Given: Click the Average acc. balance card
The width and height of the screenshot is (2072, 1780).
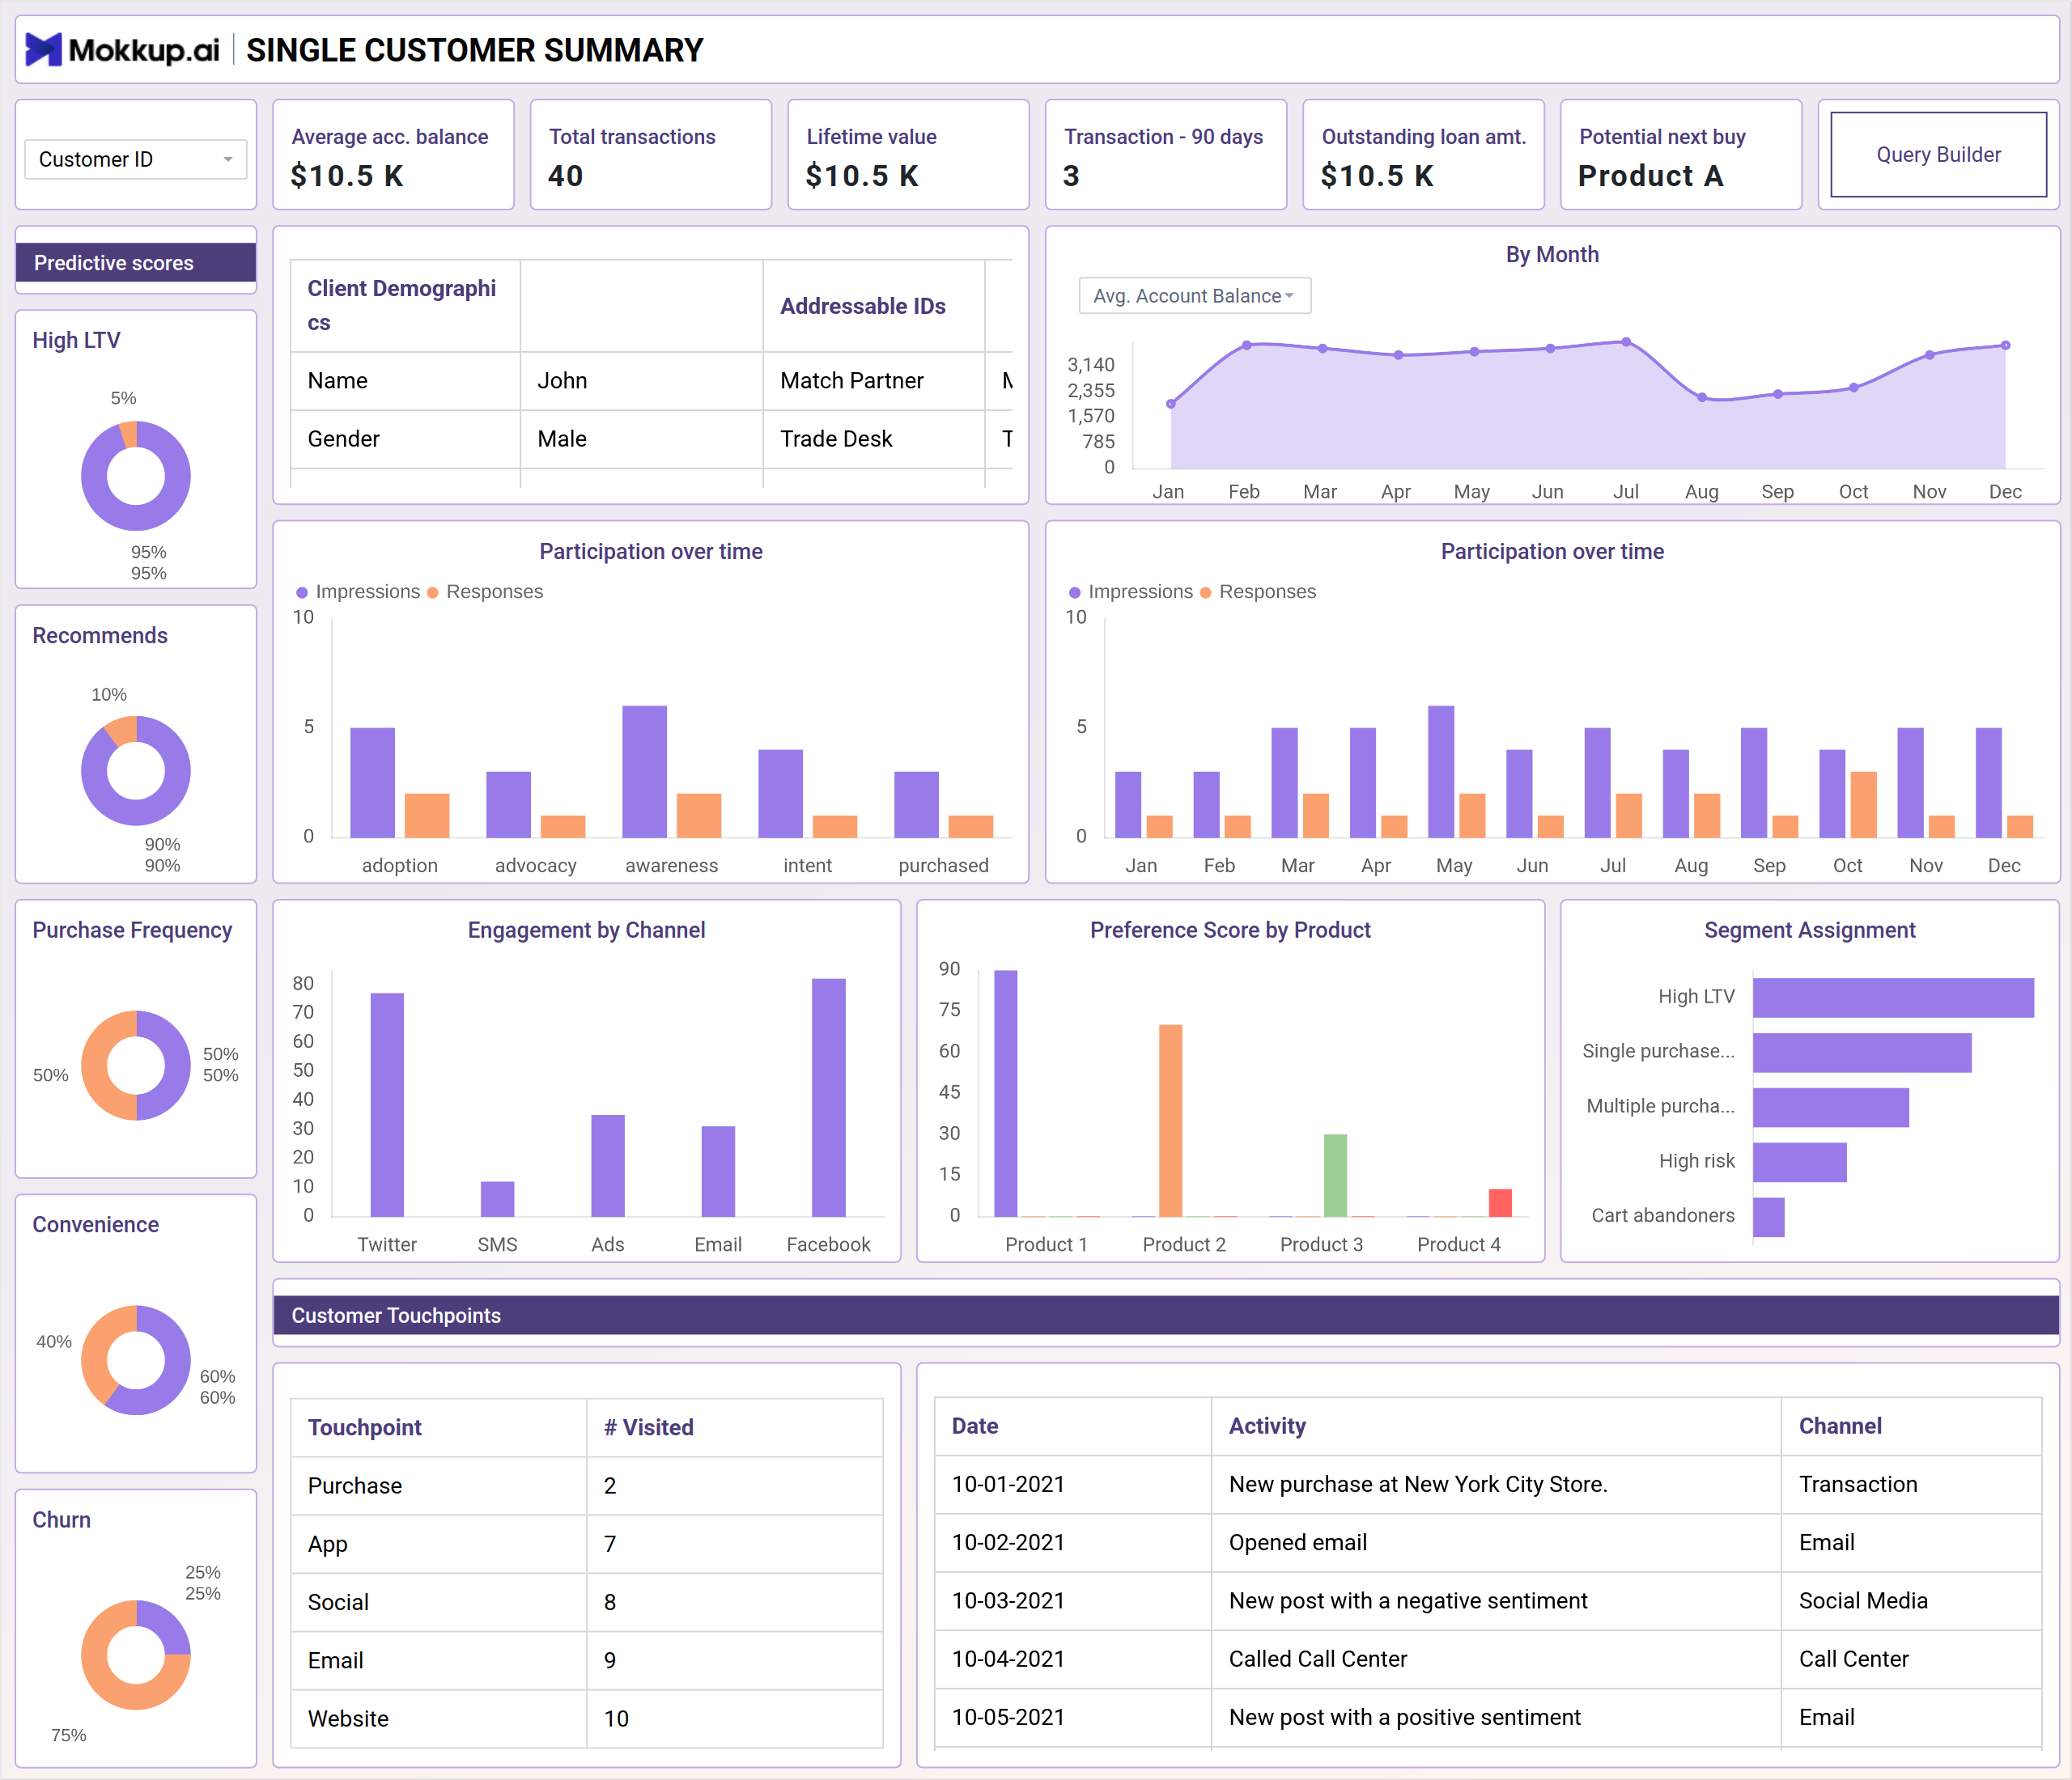Looking at the screenshot, I should (x=393, y=155).
